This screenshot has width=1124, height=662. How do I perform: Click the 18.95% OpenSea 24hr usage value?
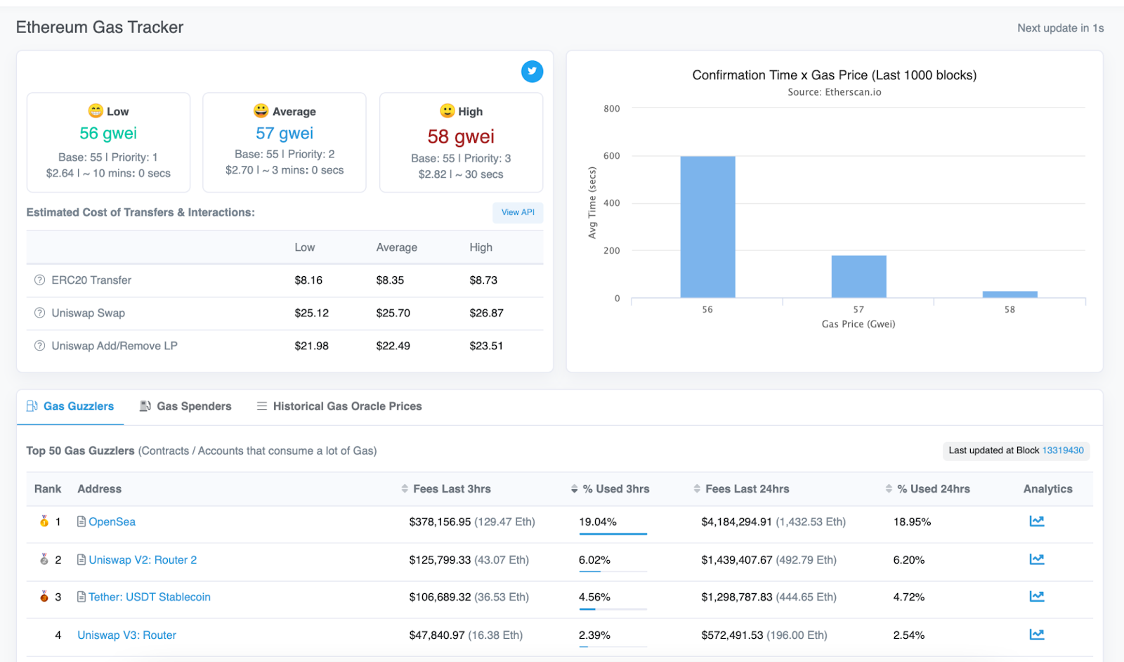point(912,522)
